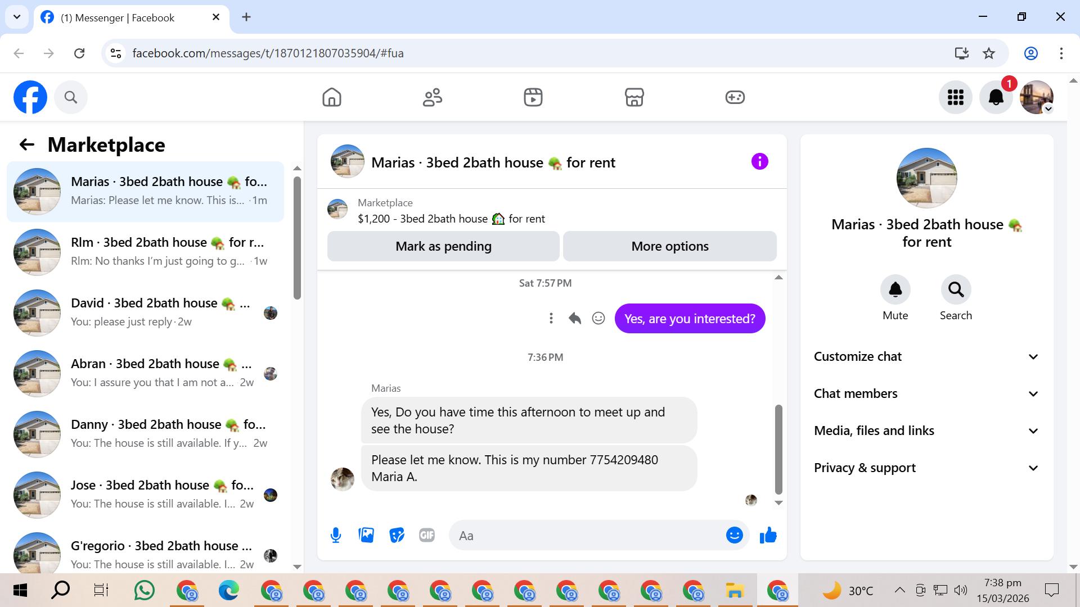Expand Chat members section
This screenshot has height=607, width=1080.
tap(926, 394)
